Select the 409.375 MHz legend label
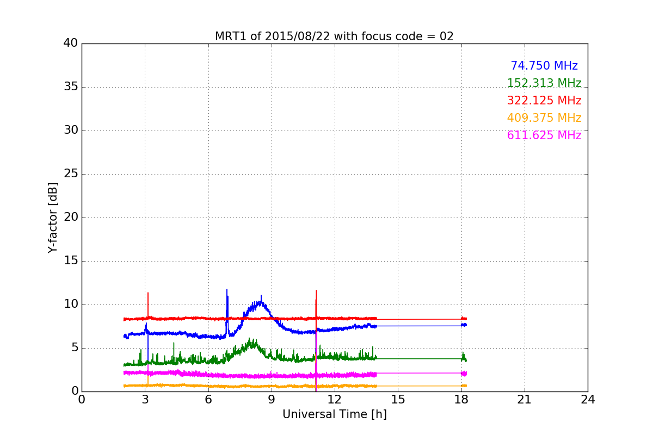653x435 pixels. tap(544, 118)
